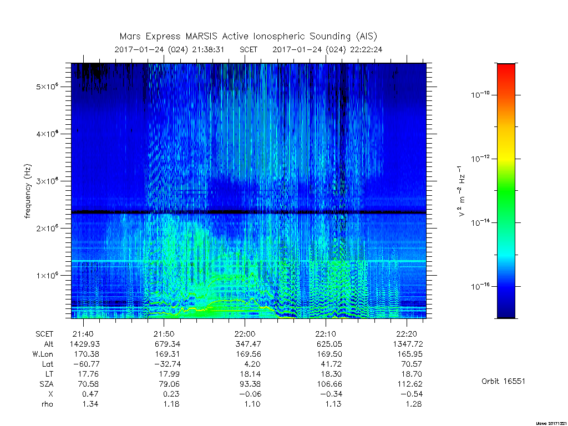This screenshot has height=426, width=568.
Task: Click the black horizontal band near 2.3 MHz
Action: (248, 212)
